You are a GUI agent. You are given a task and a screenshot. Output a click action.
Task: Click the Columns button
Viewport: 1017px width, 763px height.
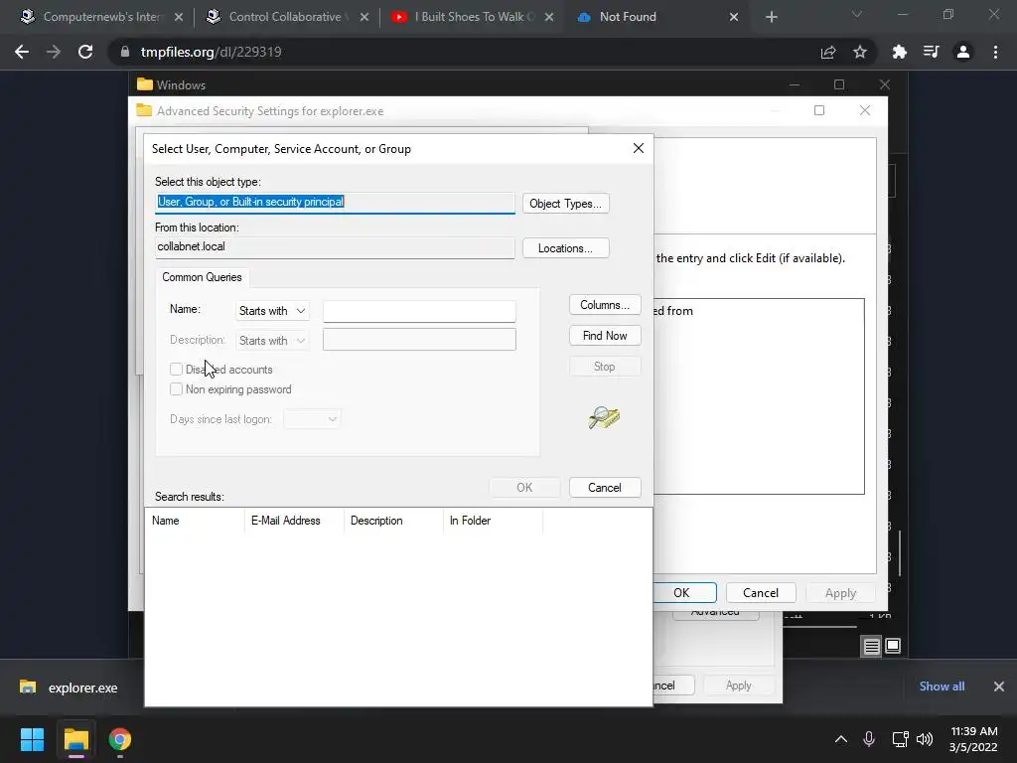pos(605,305)
